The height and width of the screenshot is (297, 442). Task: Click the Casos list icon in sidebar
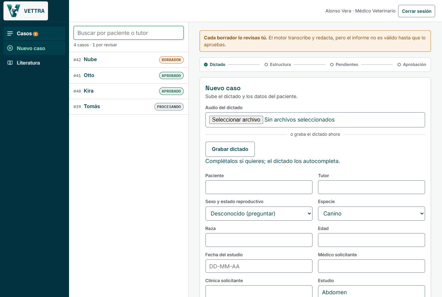pos(10,33)
